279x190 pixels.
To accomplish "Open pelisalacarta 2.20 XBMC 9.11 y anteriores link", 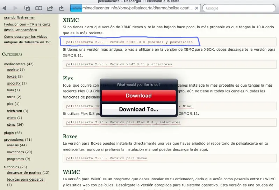I will [119, 64].
